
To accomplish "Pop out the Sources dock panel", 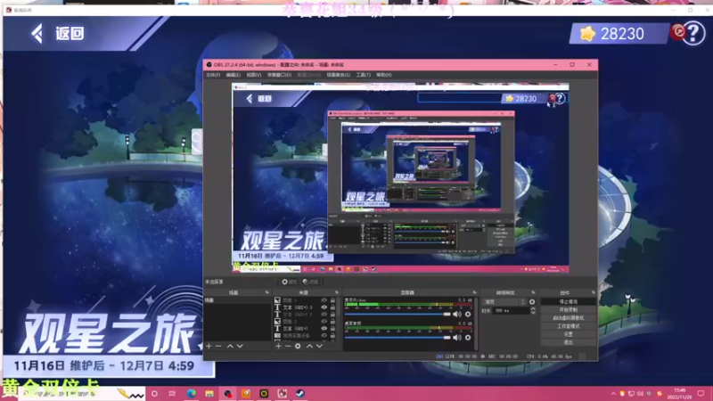I will pyautogui.click(x=337, y=292).
